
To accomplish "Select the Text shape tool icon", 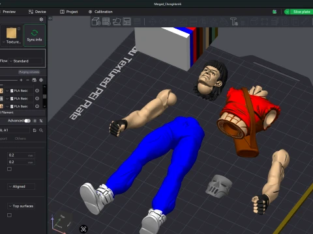I will click(x=234, y=21).
